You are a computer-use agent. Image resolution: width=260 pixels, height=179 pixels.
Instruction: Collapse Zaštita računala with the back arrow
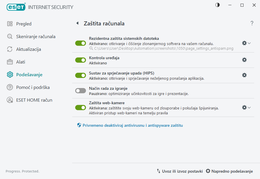pos(77,23)
